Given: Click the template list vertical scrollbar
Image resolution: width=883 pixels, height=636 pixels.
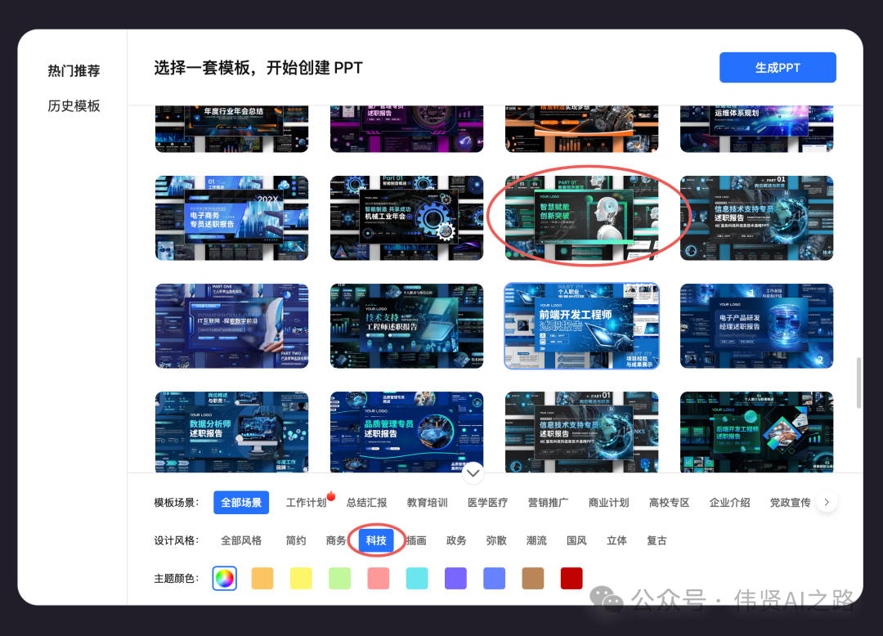Looking at the screenshot, I should [x=858, y=383].
